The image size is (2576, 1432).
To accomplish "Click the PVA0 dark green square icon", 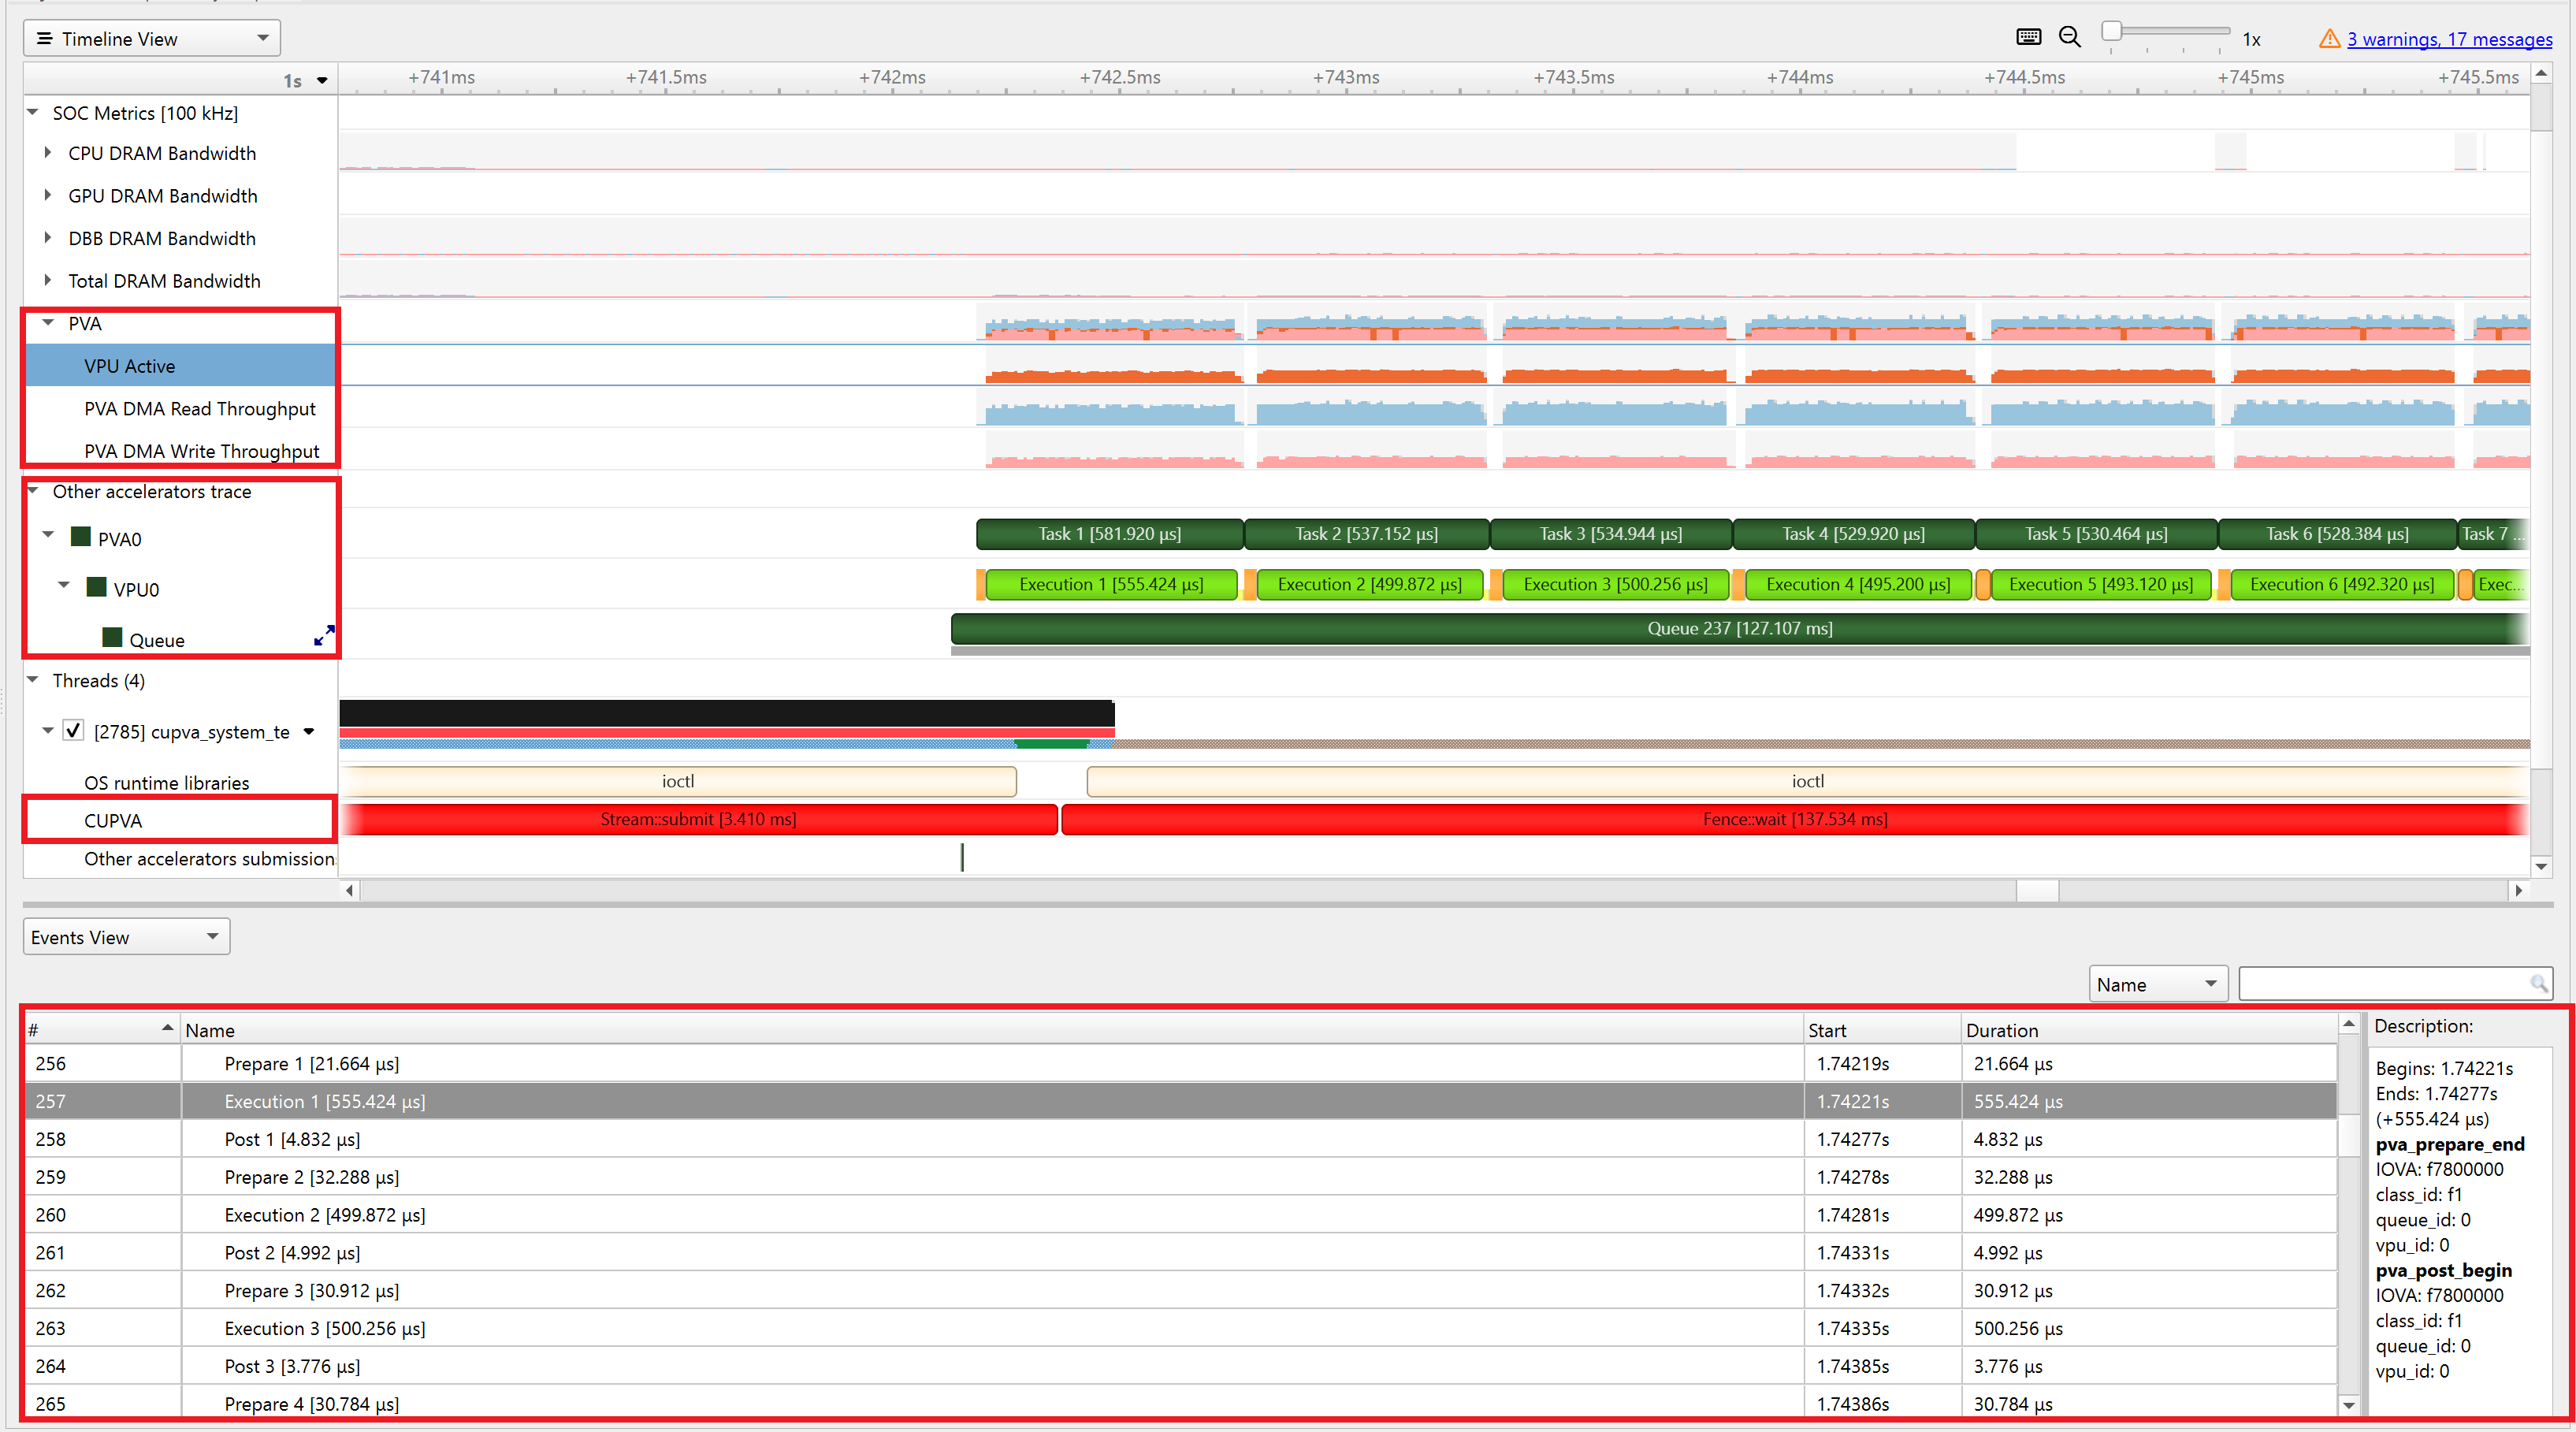I will (81, 537).
